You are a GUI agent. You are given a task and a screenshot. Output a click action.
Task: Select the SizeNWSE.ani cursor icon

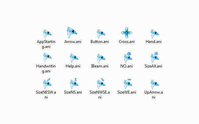click(x=101, y=84)
